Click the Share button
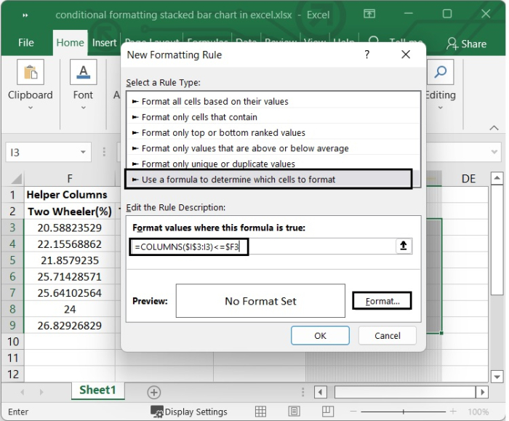509x421 pixels. tap(467, 44)
